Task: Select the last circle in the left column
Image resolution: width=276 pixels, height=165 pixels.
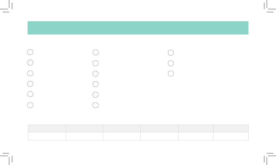Action: [x=30, y=105]
